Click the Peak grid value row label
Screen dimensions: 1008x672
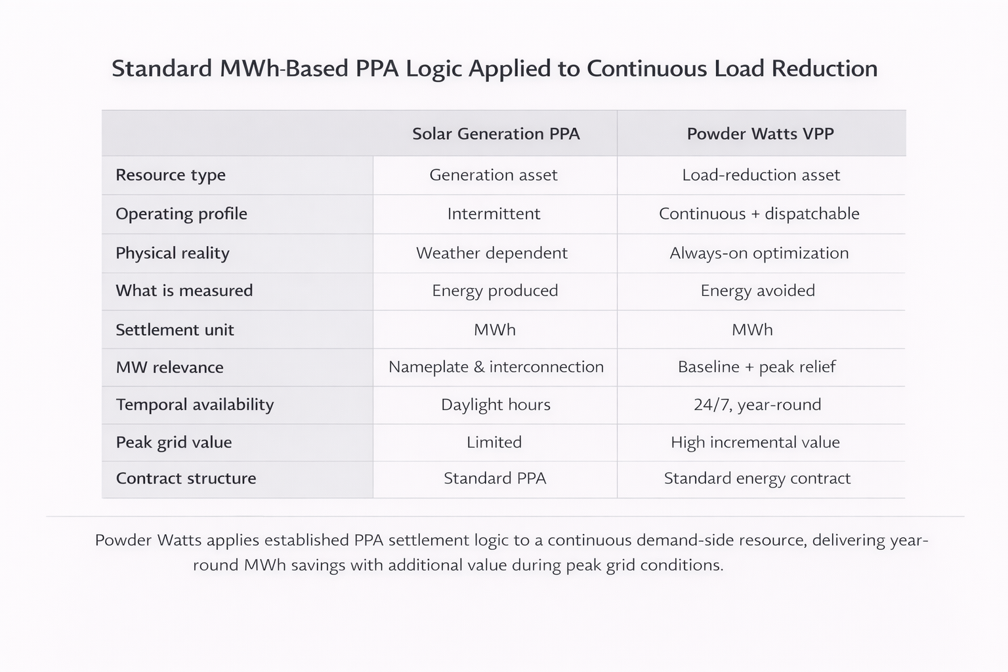pyautogui.click(x=174, y=442)
